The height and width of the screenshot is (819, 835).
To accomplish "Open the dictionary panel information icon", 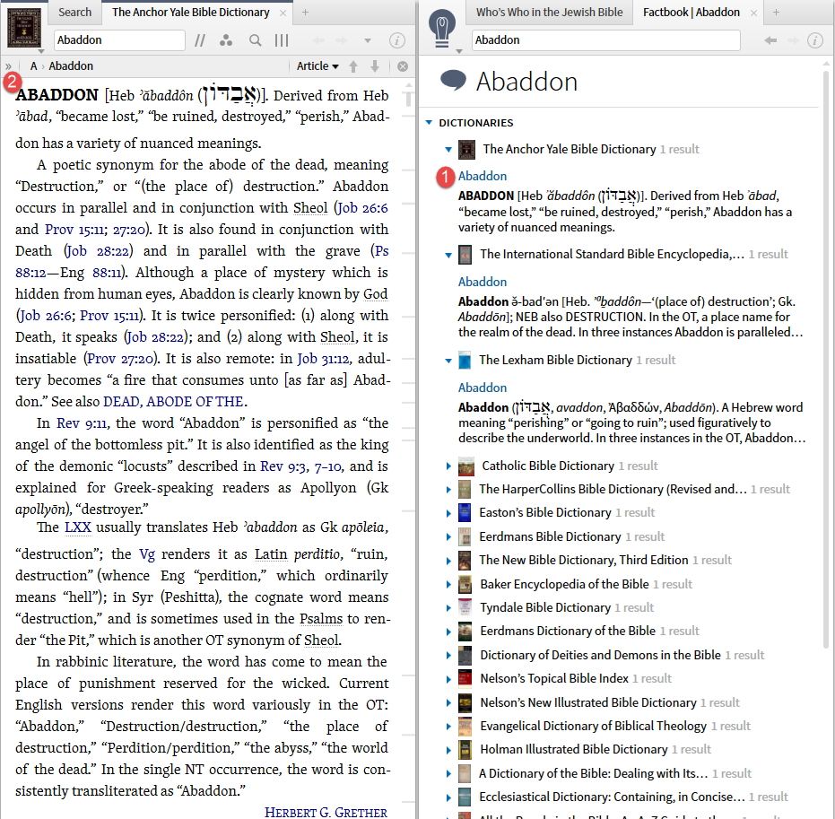I will 396,40.
